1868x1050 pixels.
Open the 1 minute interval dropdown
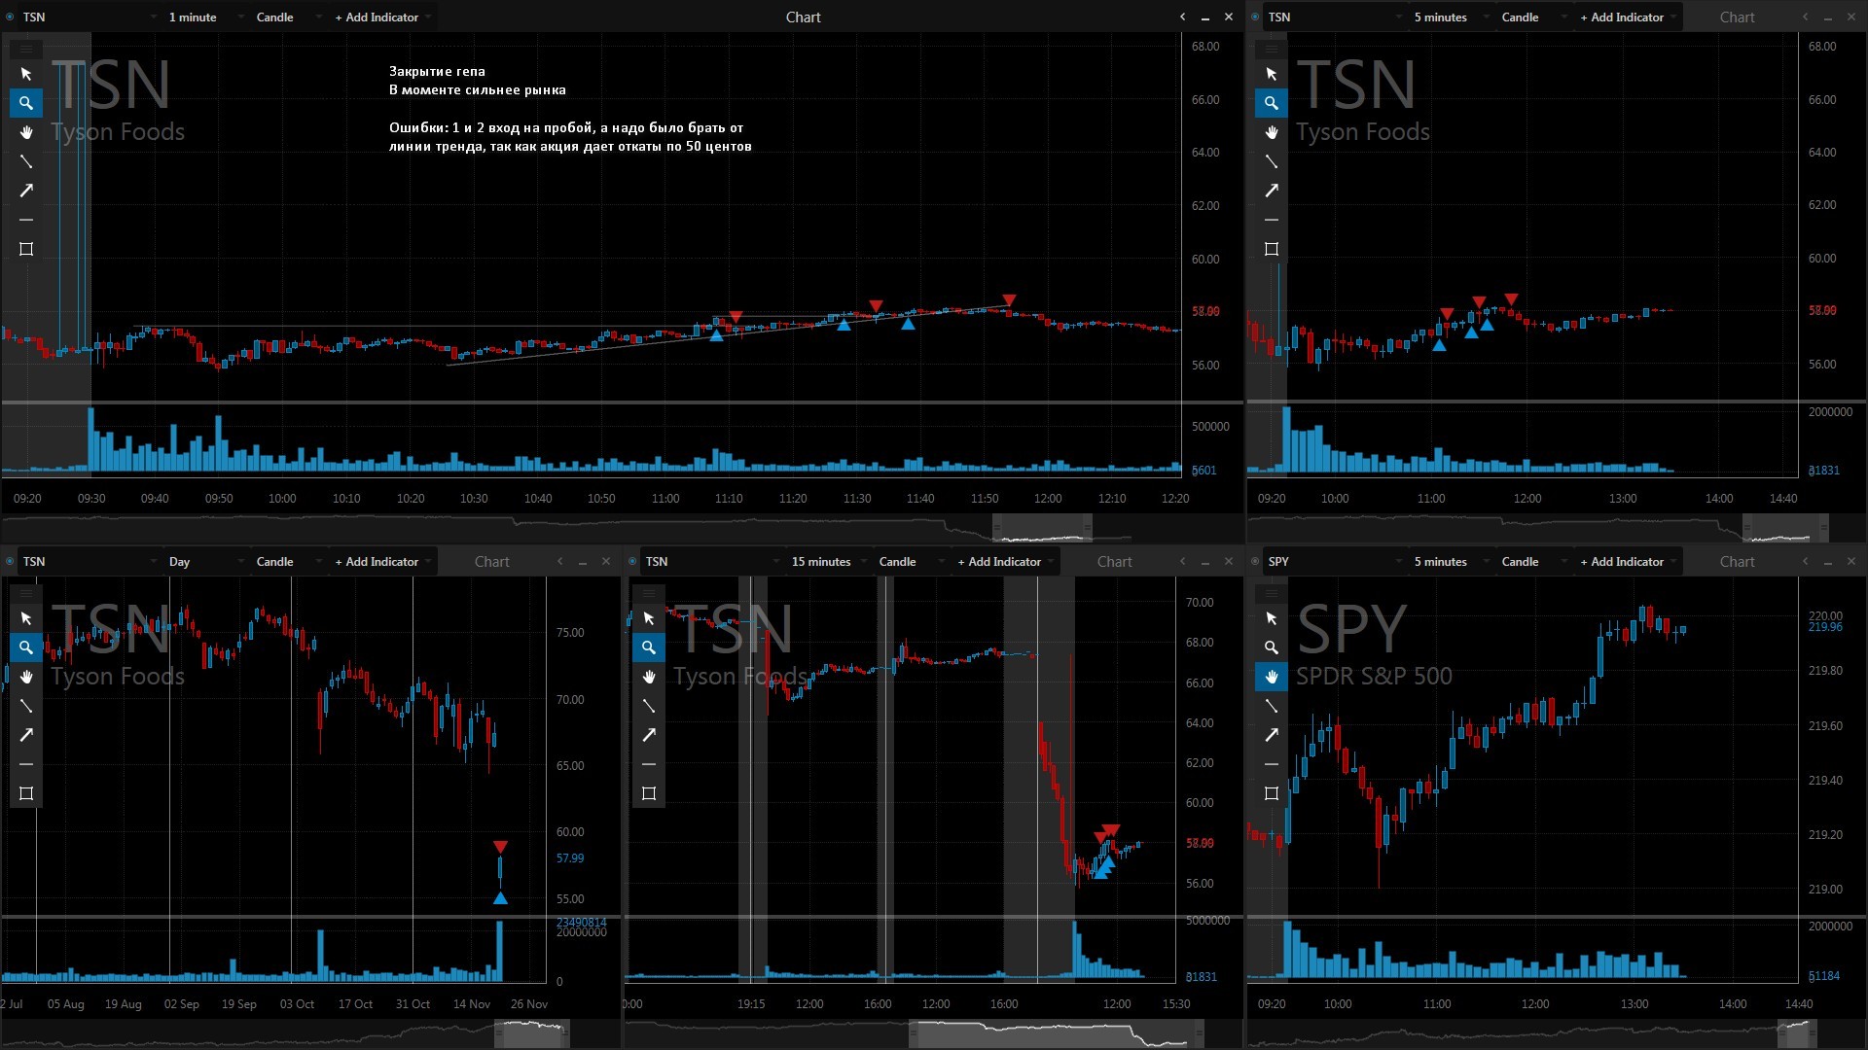click(x=204, y=17)
